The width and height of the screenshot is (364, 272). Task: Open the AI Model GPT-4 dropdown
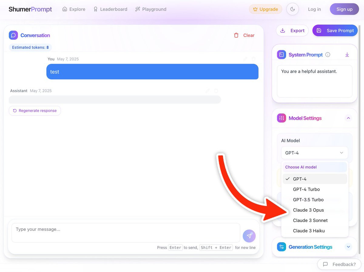(315, 153)
